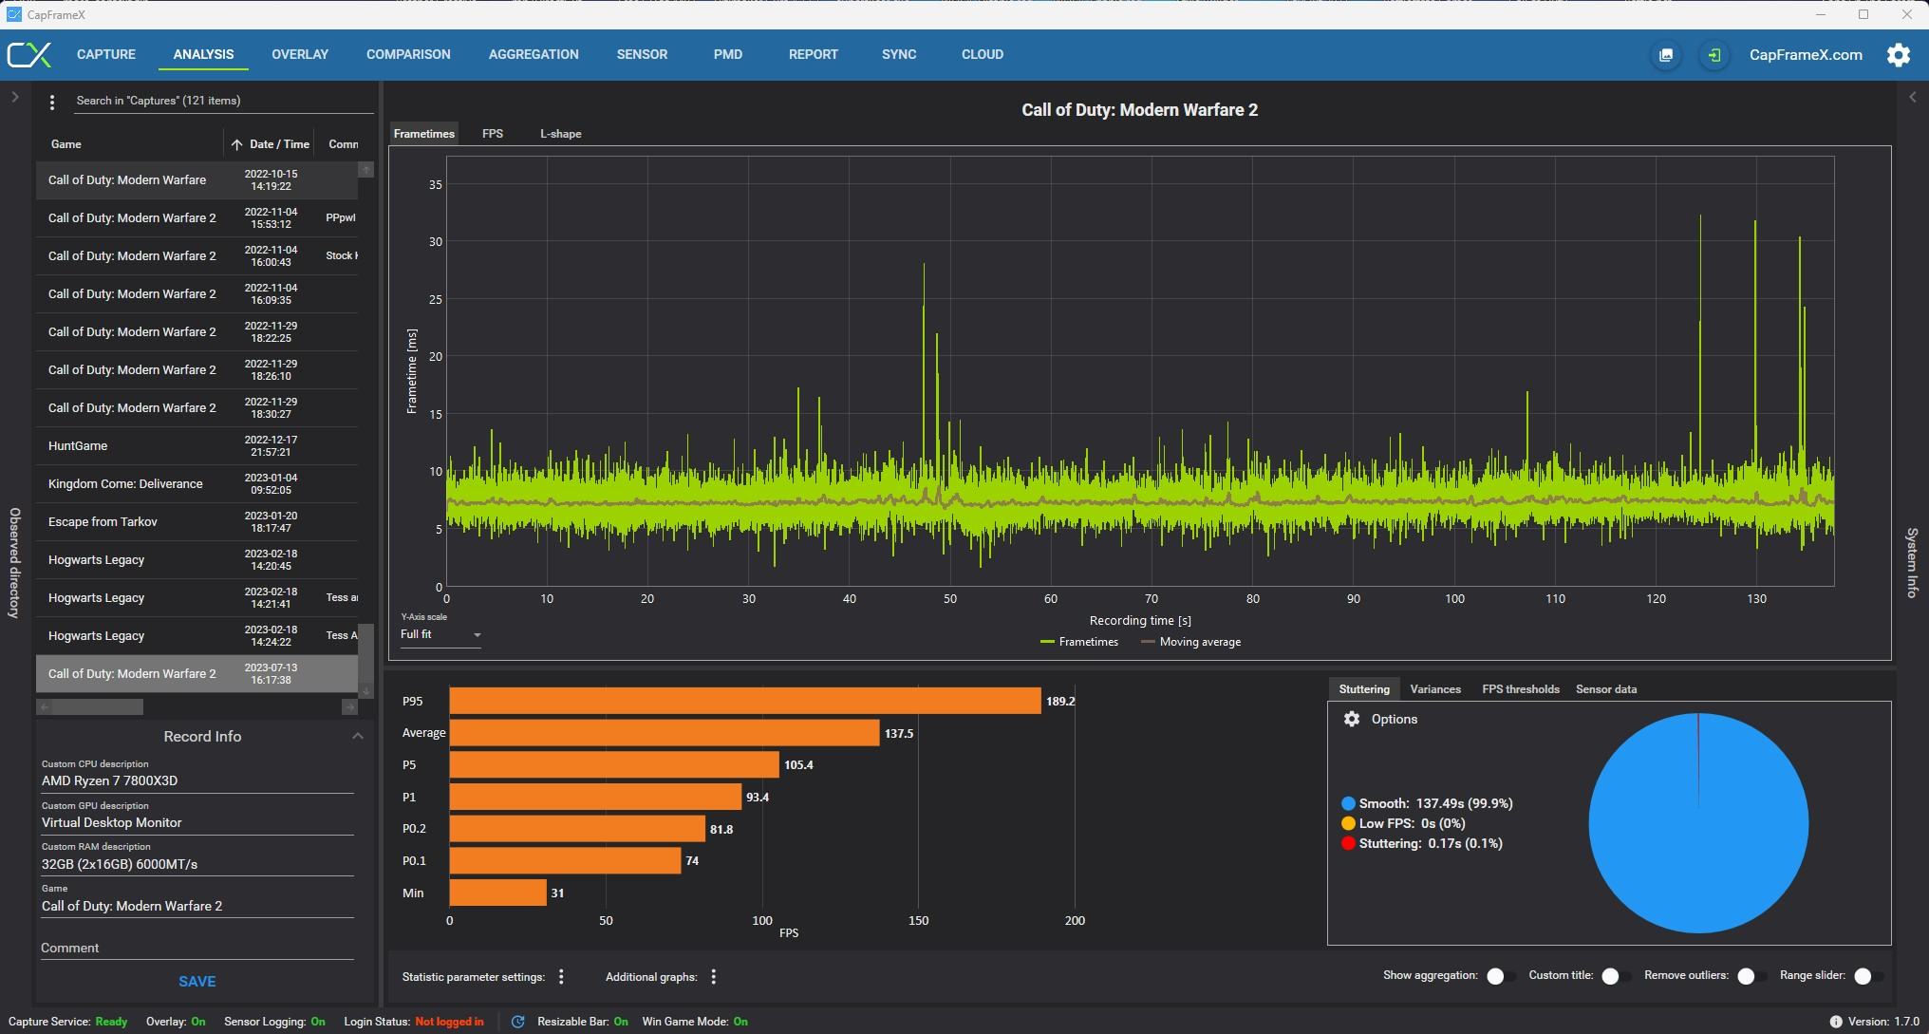Click the horizontal scroll right arrow
Viewport: 1929px width, 1034px height.
coord(349,706)
